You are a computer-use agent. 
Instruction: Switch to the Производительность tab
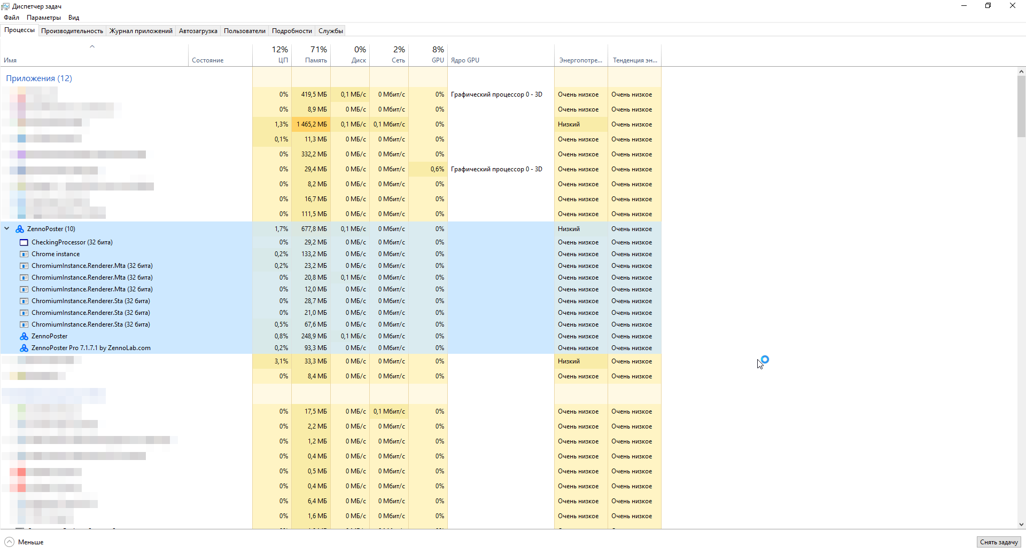[72, 31]
